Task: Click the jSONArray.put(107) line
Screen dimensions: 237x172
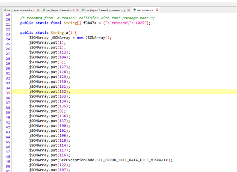Action: point(50,170)
